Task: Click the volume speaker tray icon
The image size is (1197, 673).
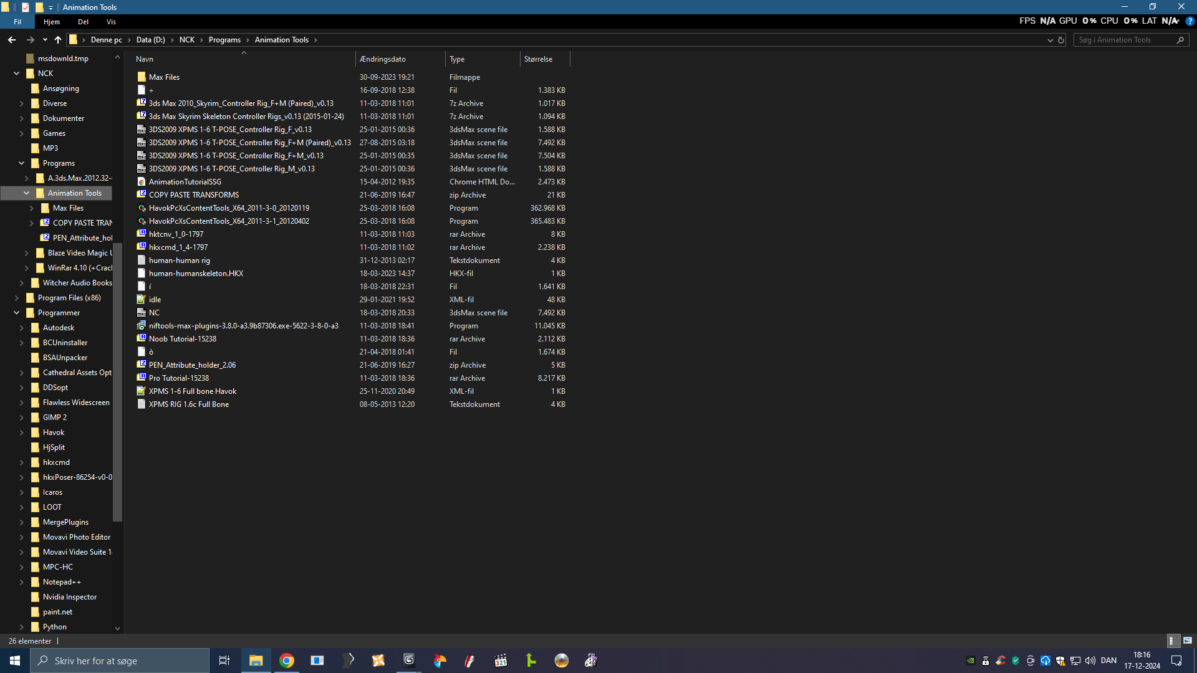Action: (1090, 661)
